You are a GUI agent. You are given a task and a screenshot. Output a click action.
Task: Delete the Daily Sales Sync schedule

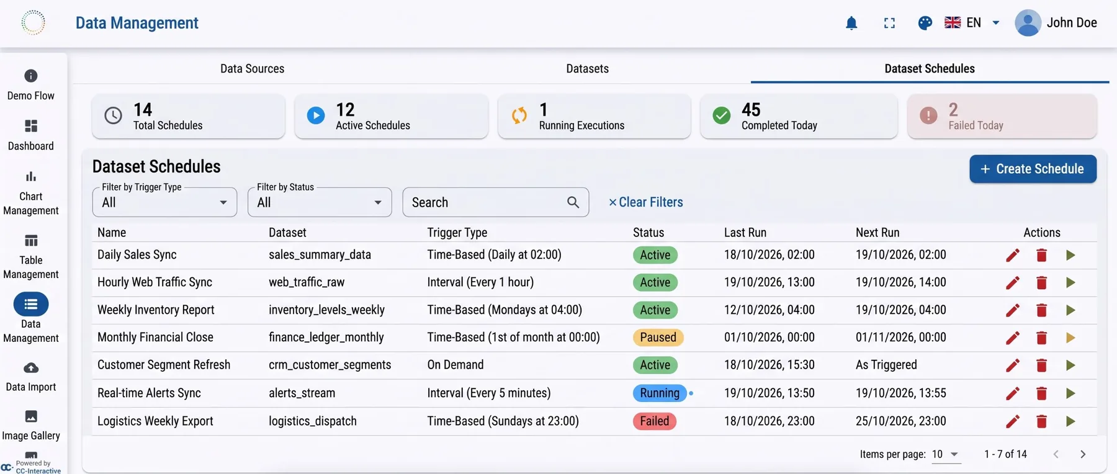(x=1041, y=255)
